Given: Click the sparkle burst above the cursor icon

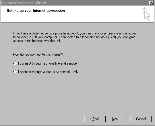Looking at the screenshot, I should click(x=145, y=10).
